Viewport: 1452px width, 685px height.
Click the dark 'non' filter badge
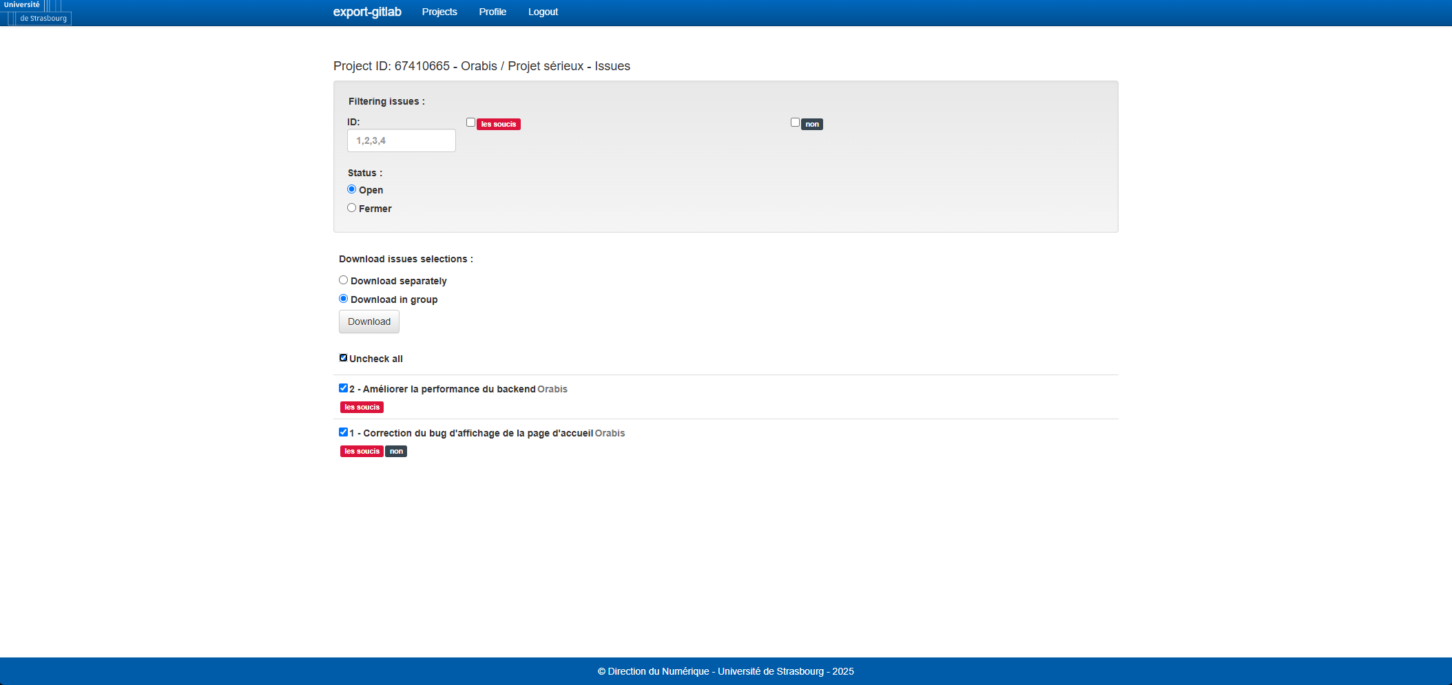[812, 125]
